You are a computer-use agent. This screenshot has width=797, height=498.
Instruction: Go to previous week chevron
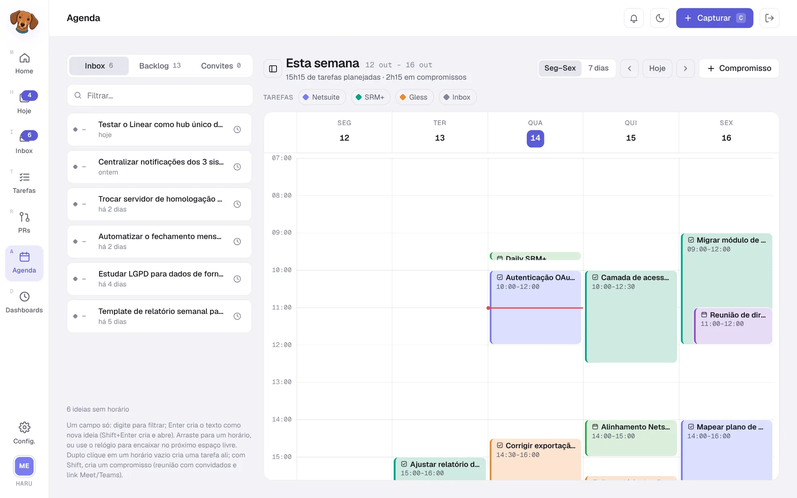(630, 69)
